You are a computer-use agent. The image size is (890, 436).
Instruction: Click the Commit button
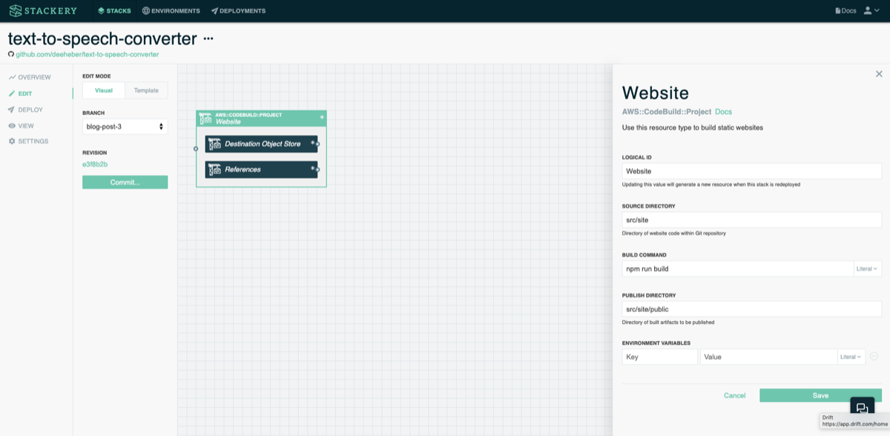(x=125, y=182)
